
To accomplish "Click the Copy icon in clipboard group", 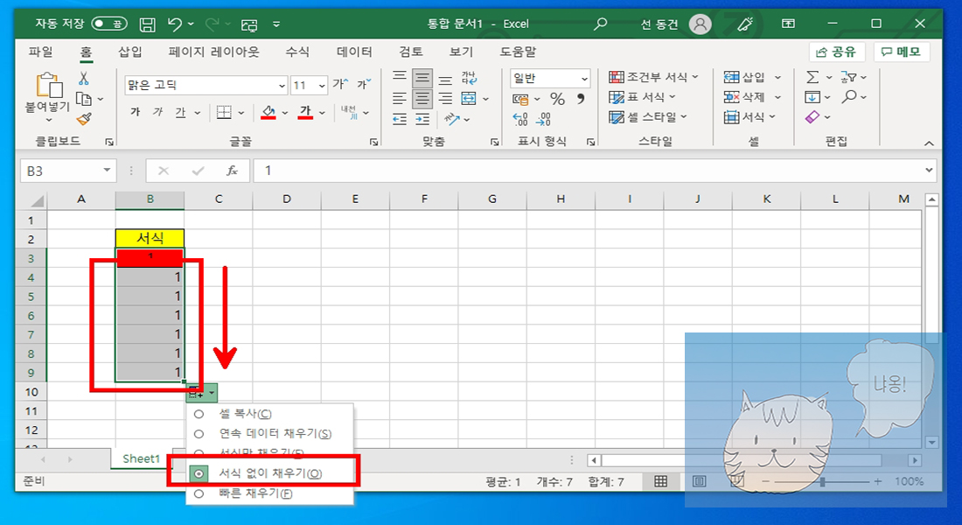I will (x=83, y=98).
